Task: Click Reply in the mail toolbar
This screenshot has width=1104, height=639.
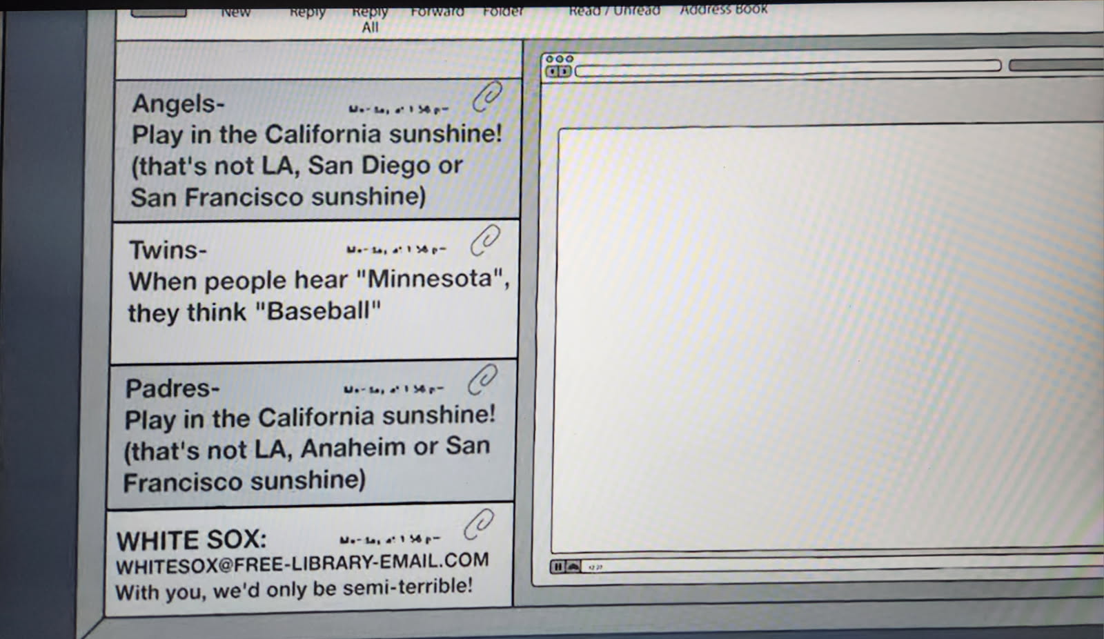Action: [x=307, y=12]
